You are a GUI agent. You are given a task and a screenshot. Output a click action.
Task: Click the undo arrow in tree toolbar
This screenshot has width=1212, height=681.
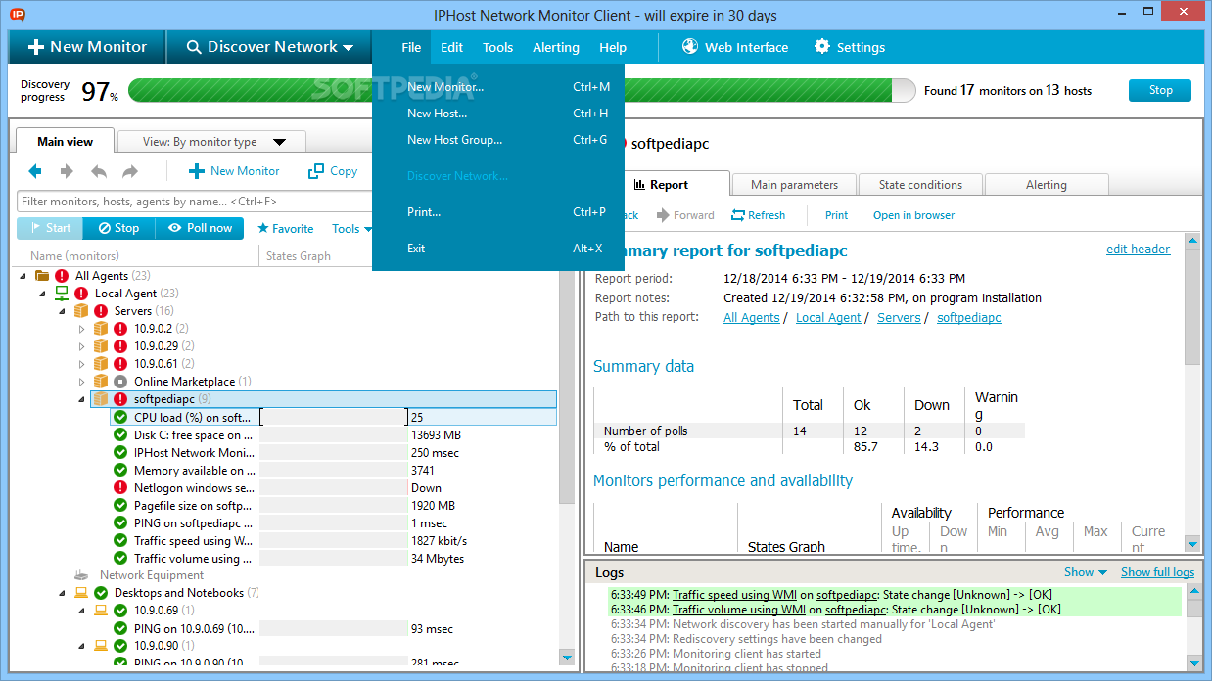pyautogui.click(x=99, y=171)
